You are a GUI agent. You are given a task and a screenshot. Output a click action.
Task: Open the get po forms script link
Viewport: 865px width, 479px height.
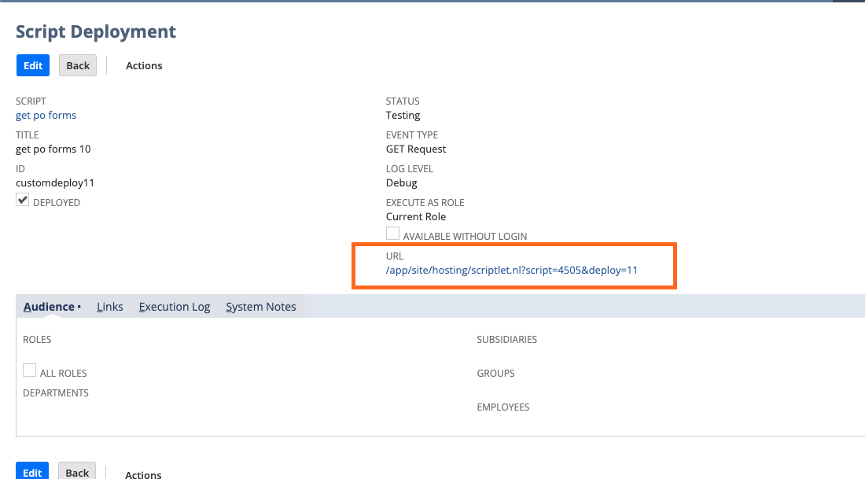coord(46,115)
